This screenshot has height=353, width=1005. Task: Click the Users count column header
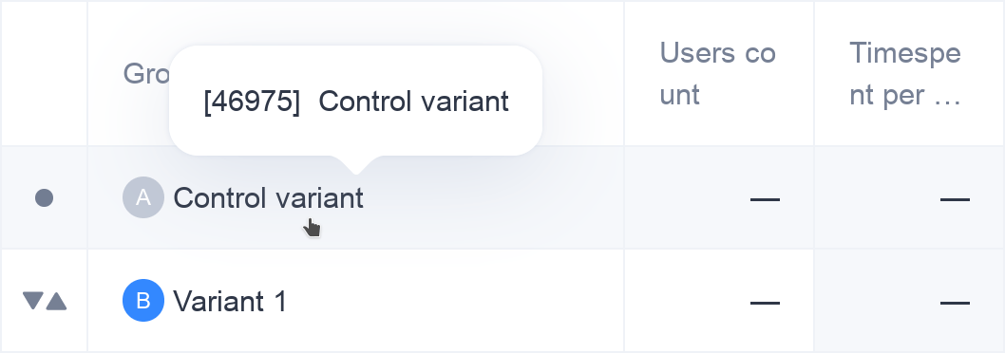pos(718,74)
